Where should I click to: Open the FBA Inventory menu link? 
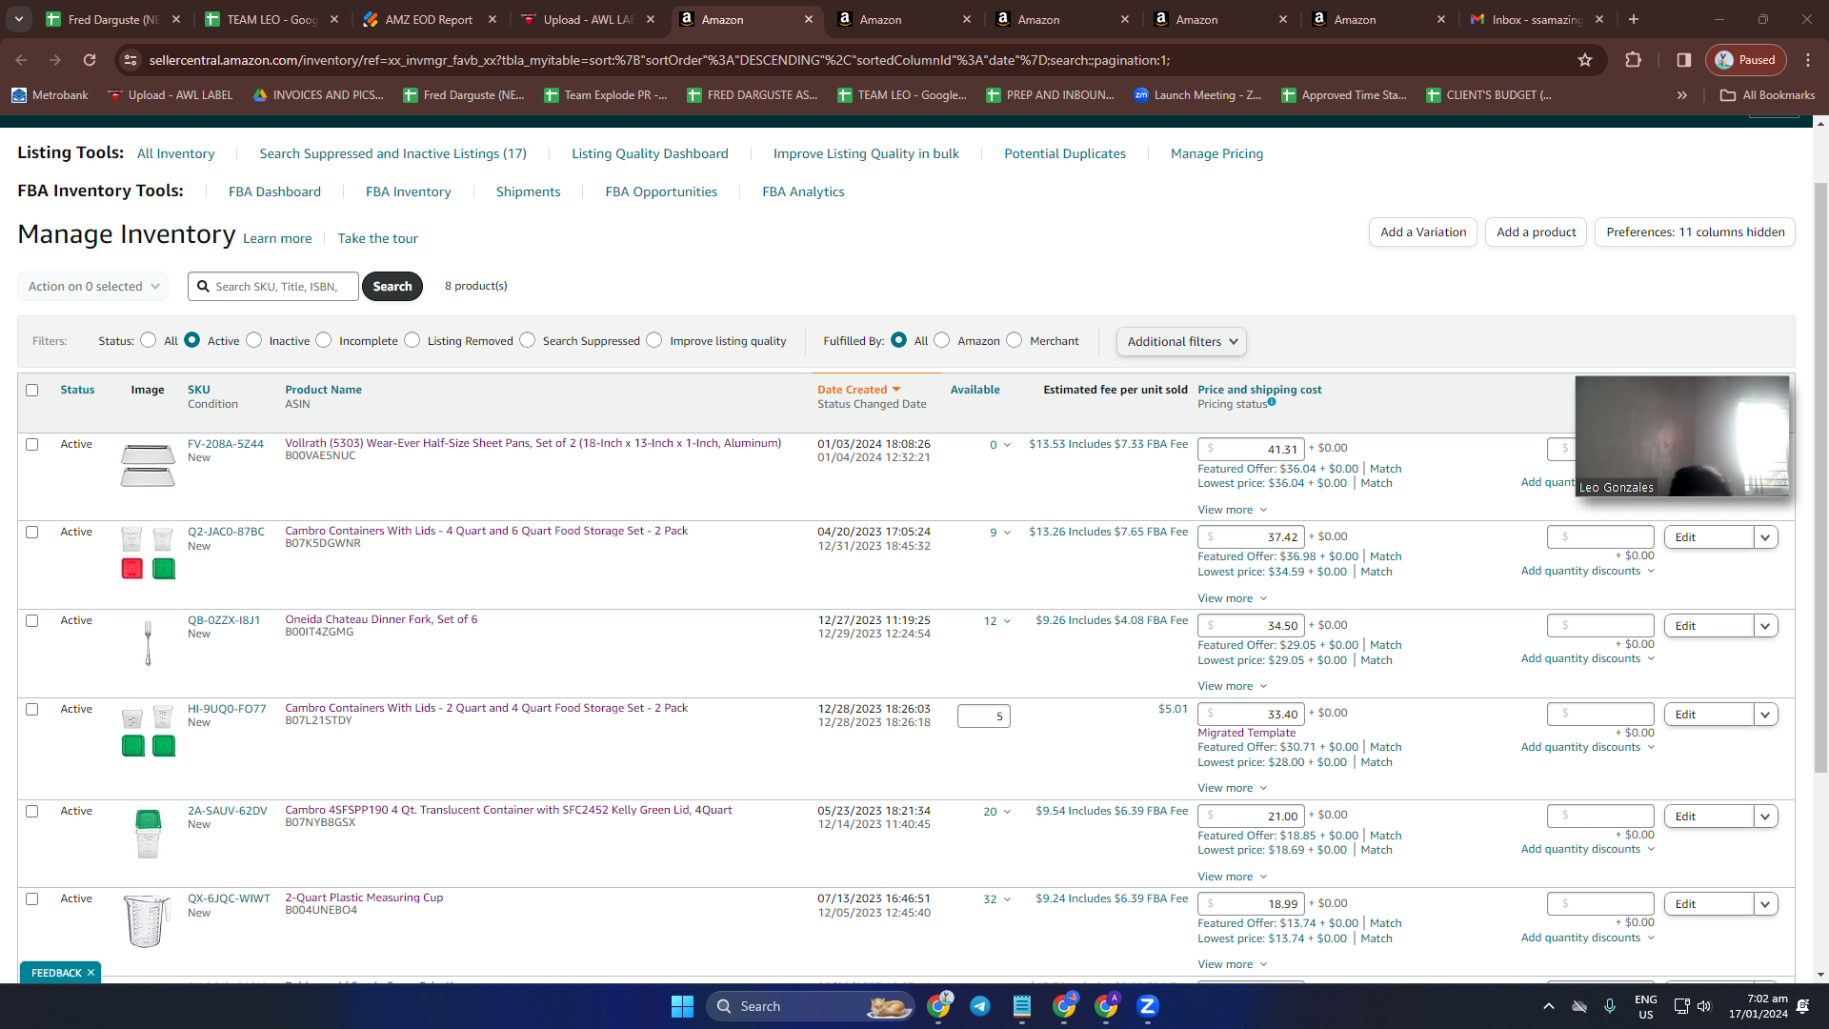(x=408, y=192)
